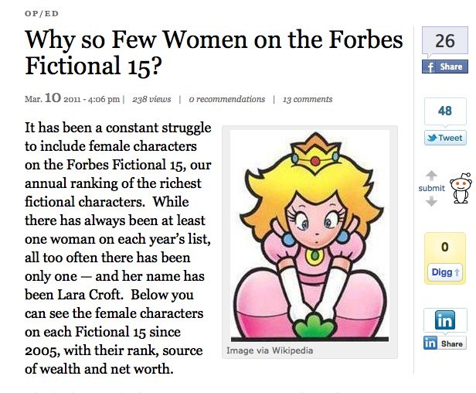Click the Facebook share count of 26
Image resolution: width=476 pixels, height=393 pixels.
444,42
